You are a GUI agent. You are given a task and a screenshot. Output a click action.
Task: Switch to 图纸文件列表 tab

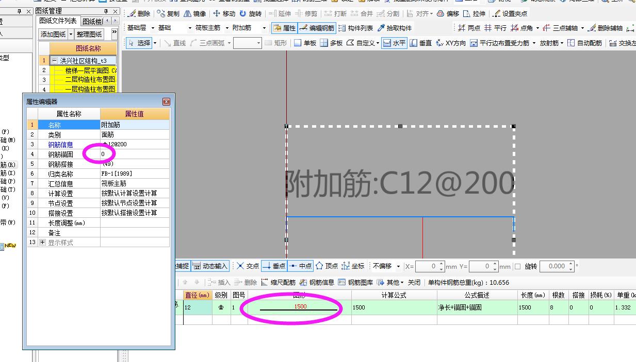pyautogui.click(x=58, y=21)
